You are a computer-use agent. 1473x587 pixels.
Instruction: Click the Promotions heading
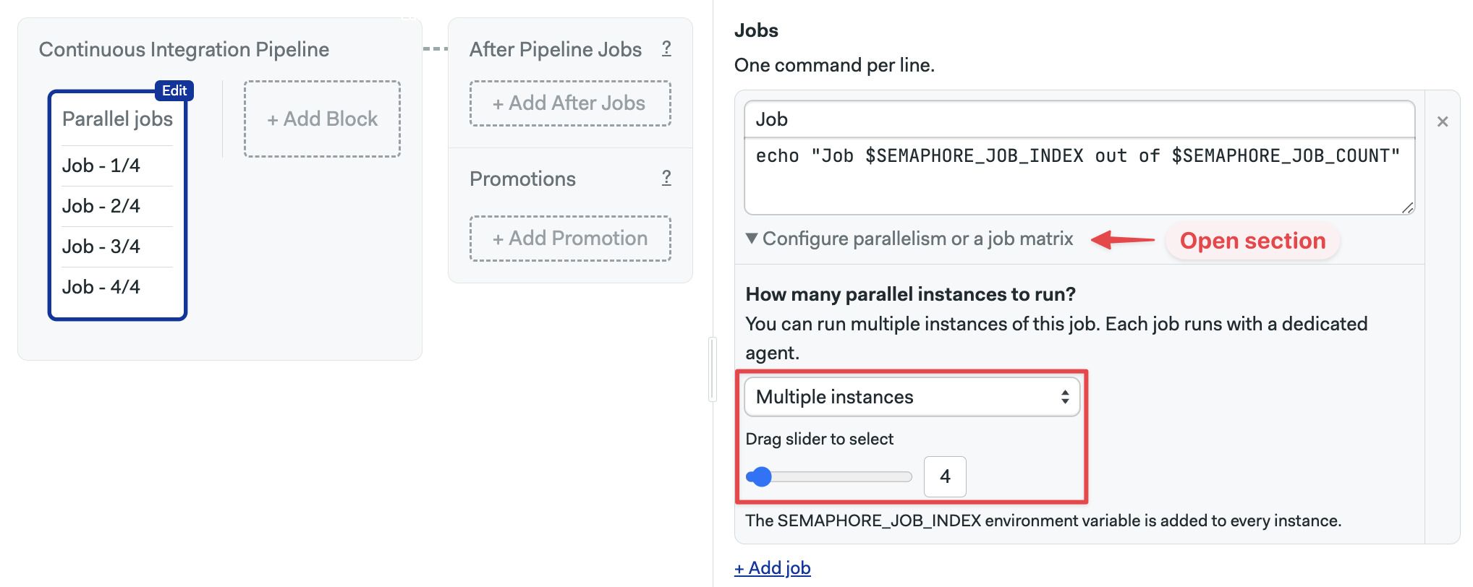pyautogui.click(x=522, y=179)
